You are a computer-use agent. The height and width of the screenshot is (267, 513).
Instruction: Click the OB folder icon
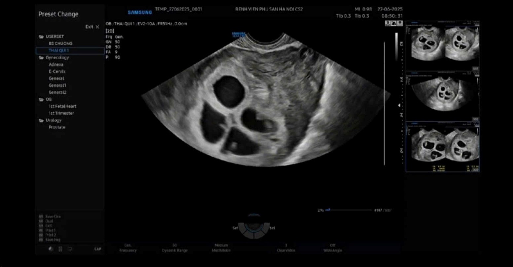pyautogui.click(x=41, y=100)
